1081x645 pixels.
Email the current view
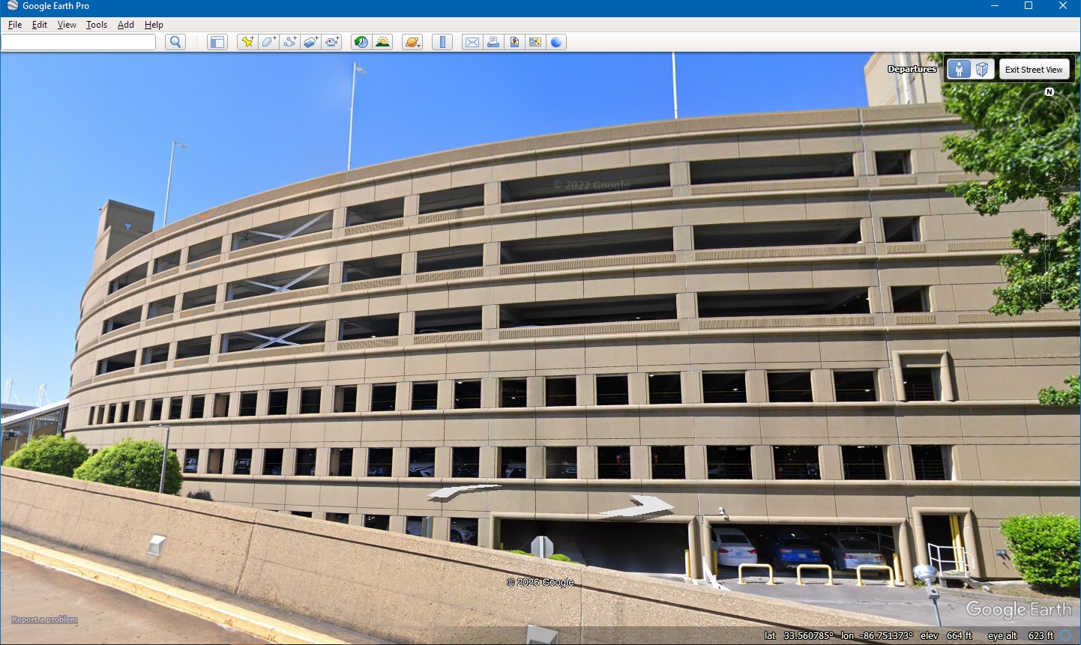472,42
